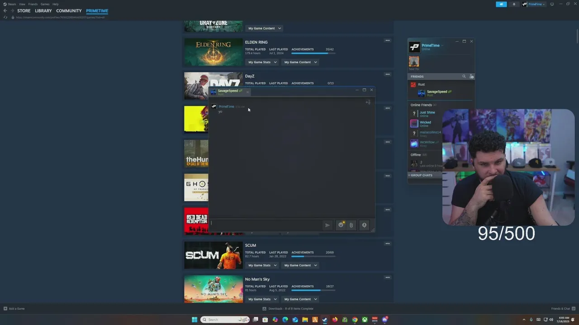Click the blue announcements megaphone button
579x325 pixels.
pos(501,4)
